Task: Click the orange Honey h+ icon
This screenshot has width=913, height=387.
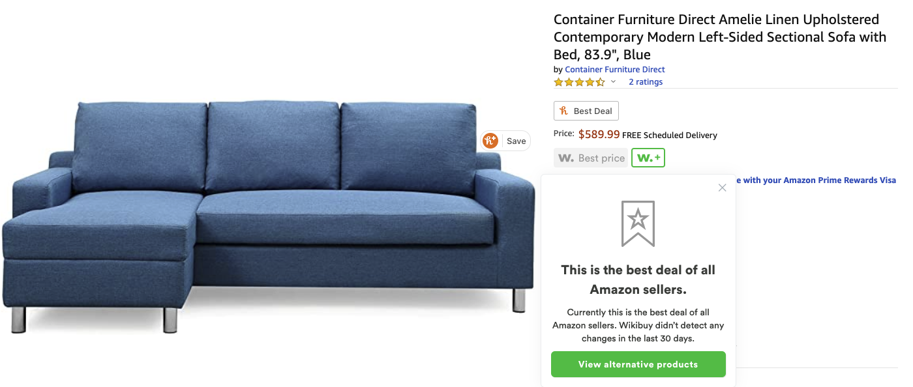Action: (490, 141)
